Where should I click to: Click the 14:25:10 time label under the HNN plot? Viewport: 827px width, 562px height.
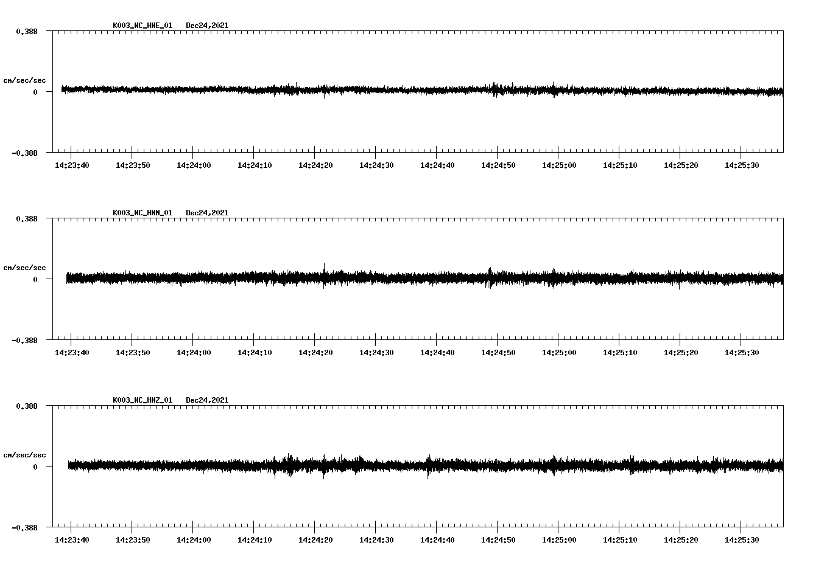click(620, 353)
